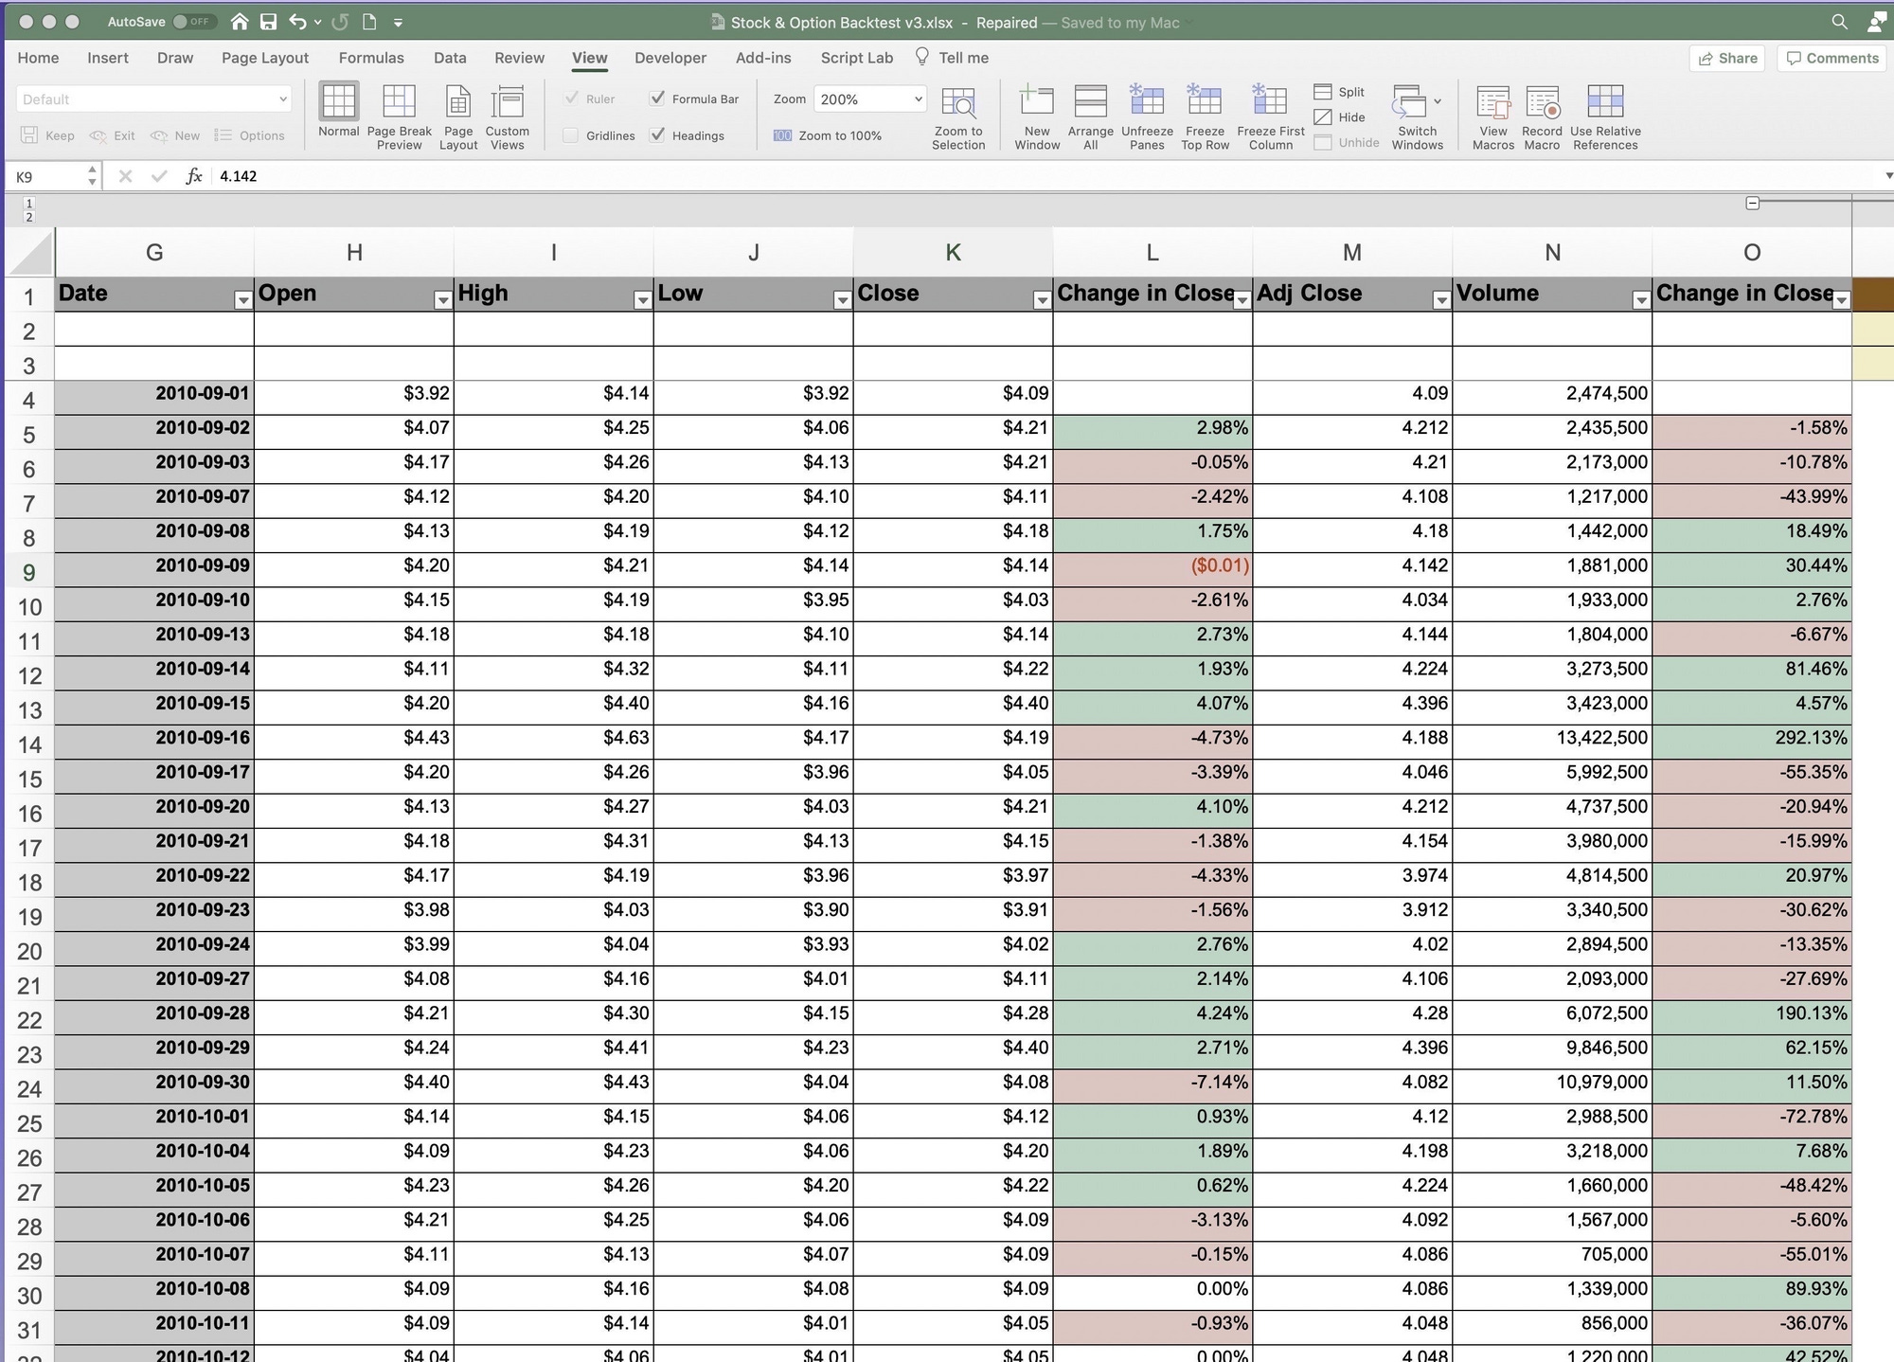This screenshot has height=1362, width=1894.
Task: Open the Date column filter dropdown
Action: tap(243, 300)
